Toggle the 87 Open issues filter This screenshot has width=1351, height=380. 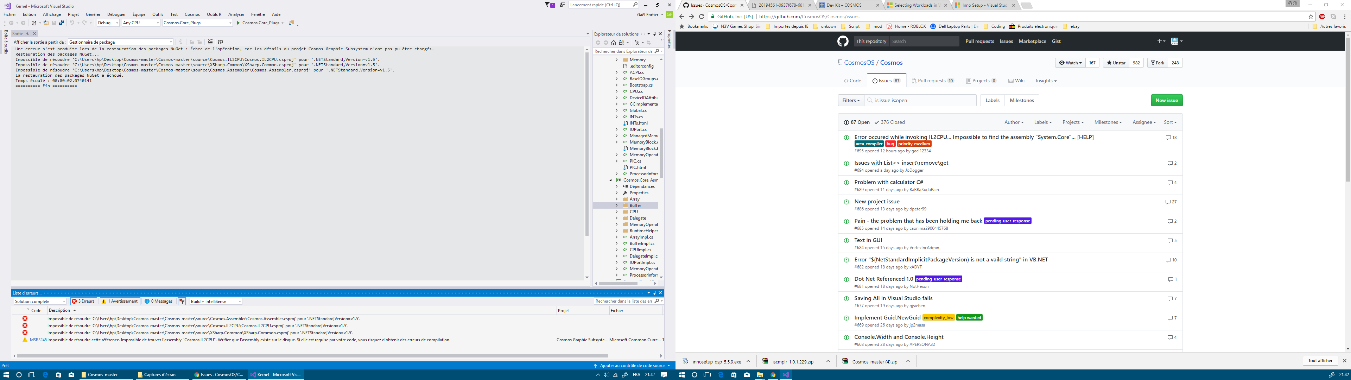856,122
